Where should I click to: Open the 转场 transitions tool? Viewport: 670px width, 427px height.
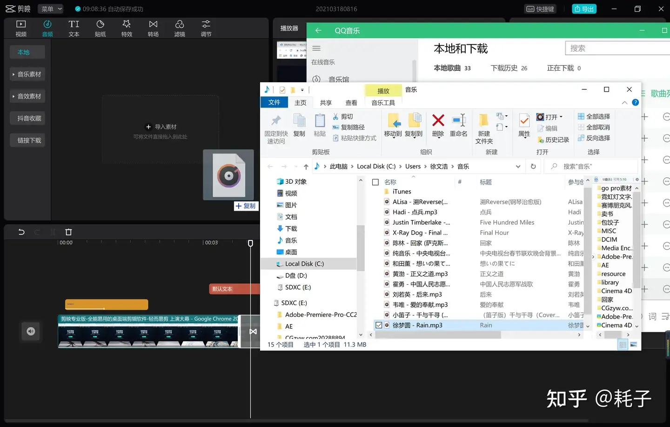pos(153,28)
